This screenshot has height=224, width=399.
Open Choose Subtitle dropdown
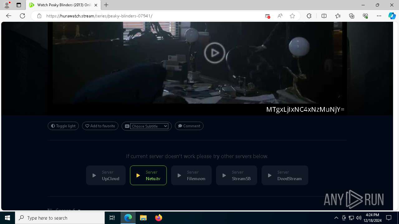[149, 126]
